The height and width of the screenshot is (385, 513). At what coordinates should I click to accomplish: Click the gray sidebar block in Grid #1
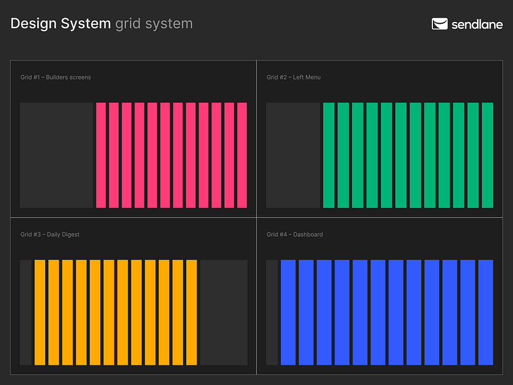point(56,155)
